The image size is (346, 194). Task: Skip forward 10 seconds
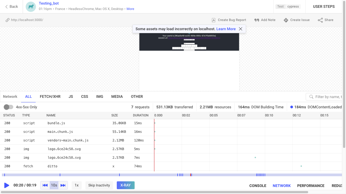click(x=63, y=185)
